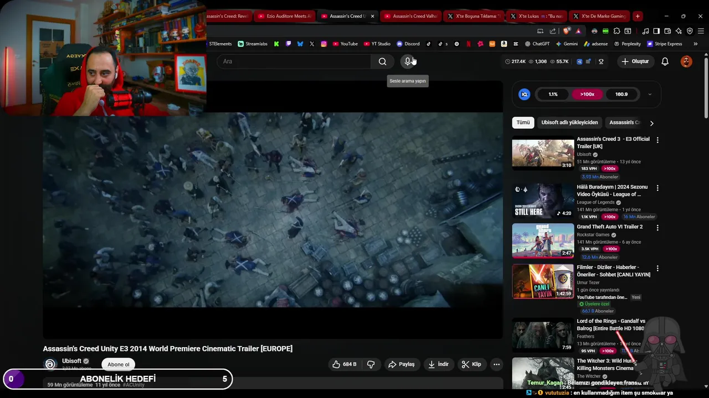Open the three-dot more actions button under video
This screenshot has height=398, width=709.
tap(496, 364)
